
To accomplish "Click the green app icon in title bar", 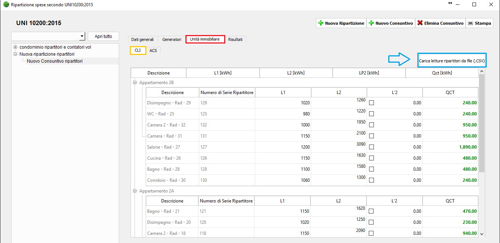I will point(6,4).
